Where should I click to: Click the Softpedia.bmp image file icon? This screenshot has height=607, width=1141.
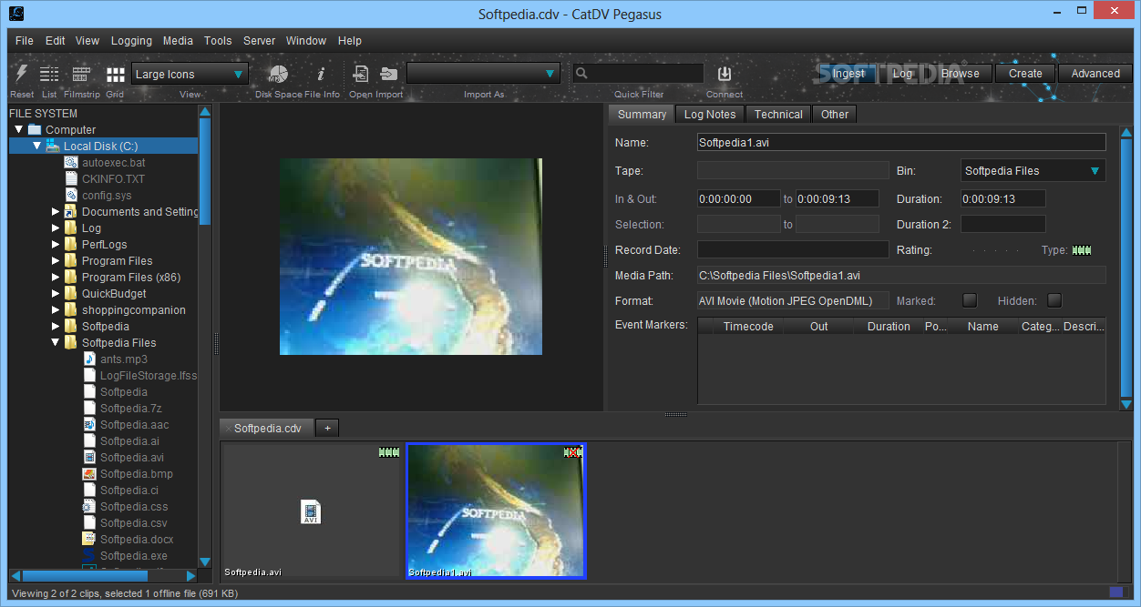pos(89,473)
